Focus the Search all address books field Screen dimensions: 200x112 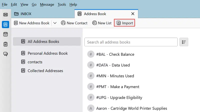coord(131,42)
